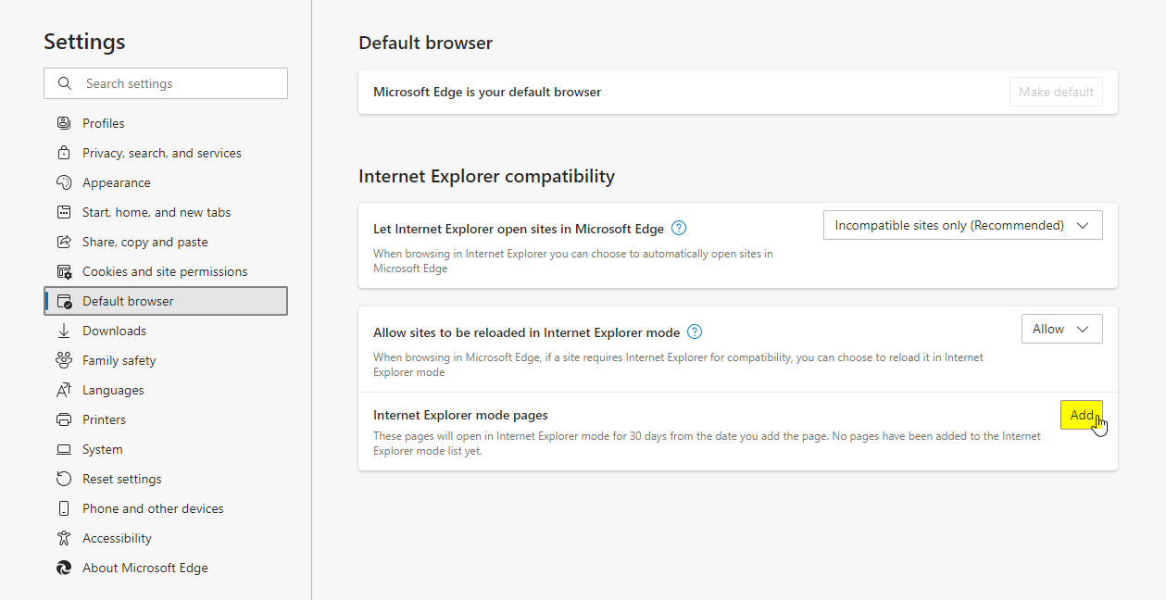Screen dimensions: 1166x600
Task: Click the Family safety icon
Action: pos(64,360)
